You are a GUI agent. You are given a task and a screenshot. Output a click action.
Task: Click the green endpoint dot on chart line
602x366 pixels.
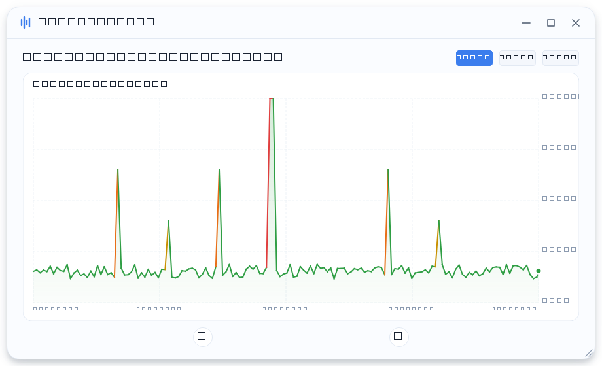pyautogui.click(x=539, y=271)
